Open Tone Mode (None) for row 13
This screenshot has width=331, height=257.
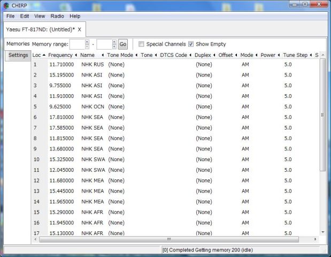[x=117, y=191]
